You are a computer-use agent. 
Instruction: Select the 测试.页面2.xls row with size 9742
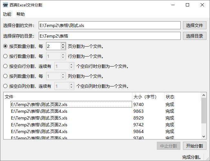click(102, 125)
